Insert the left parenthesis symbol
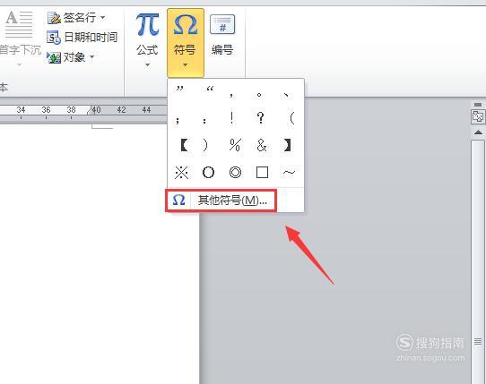 (x=291, y=118)
